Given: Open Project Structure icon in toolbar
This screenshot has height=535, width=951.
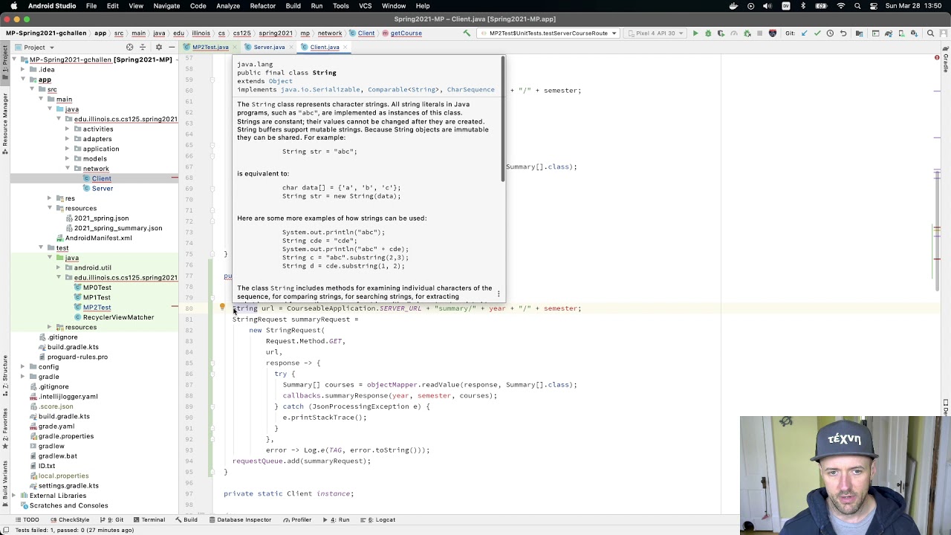Looking at the screenshot, I should [x=859, y=33].
